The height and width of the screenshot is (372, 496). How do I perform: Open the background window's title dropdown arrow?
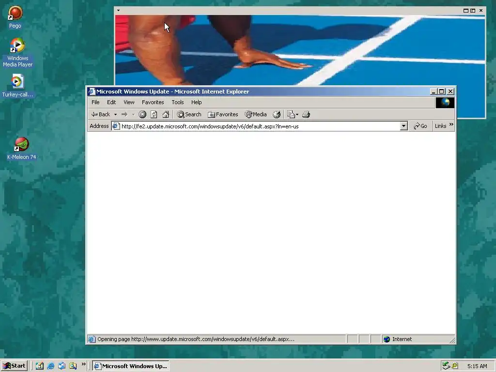[118, 11]
